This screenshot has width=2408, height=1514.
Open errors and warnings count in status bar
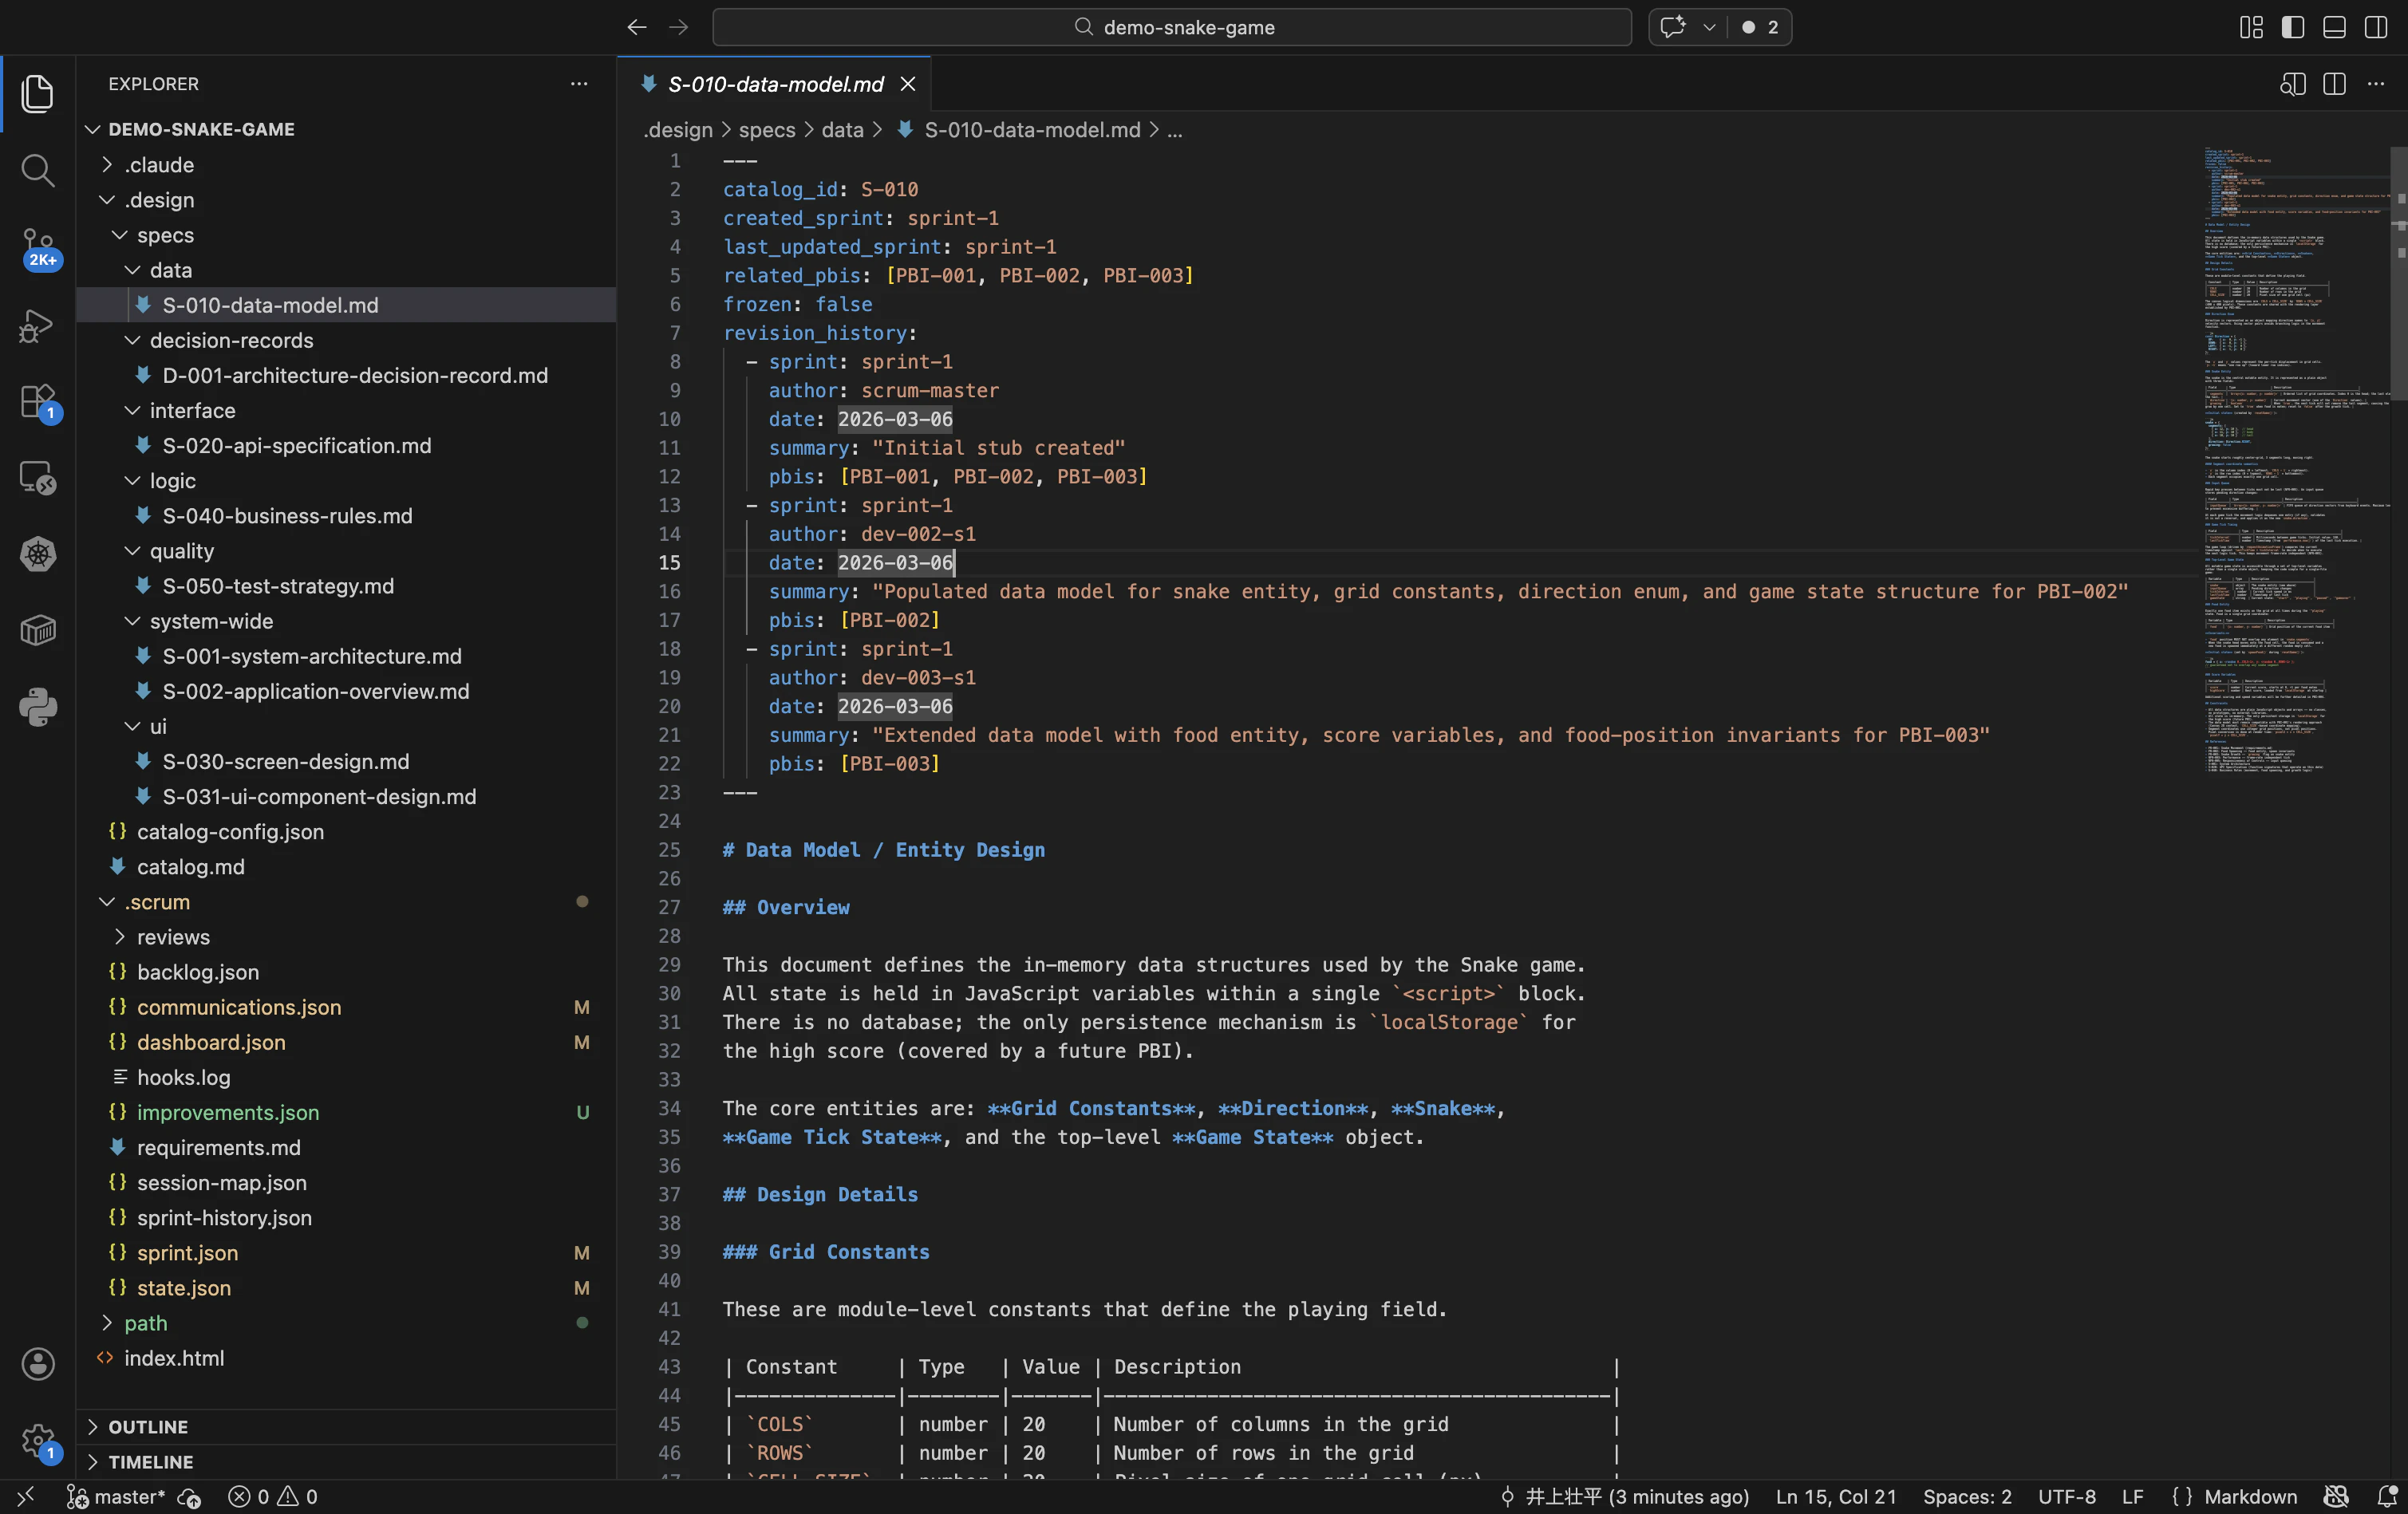pos(273,1497)
